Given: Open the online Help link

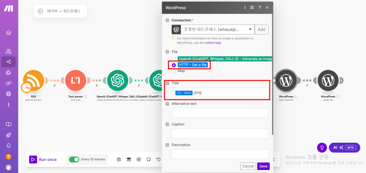Looking at the screenshot, I should [213, 43].
